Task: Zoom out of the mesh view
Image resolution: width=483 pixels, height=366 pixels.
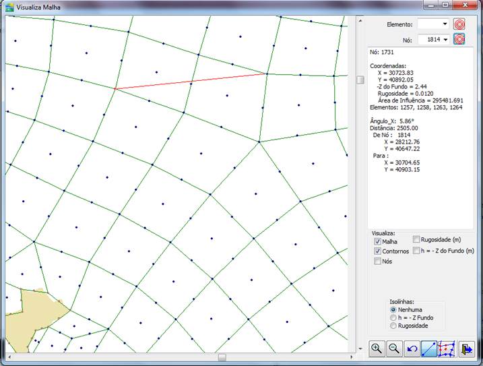Action: (x=394, y=348)
